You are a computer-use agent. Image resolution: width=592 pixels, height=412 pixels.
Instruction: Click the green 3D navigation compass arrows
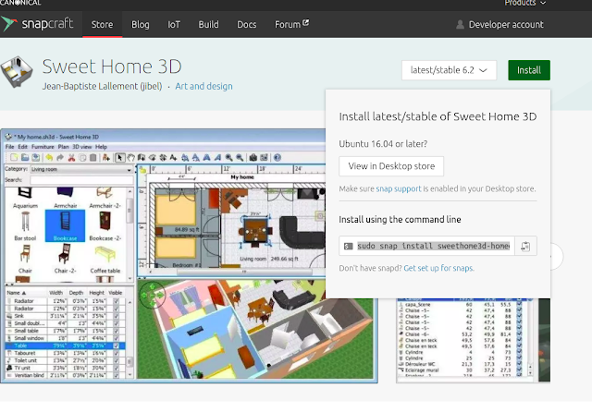click(152, 295)
